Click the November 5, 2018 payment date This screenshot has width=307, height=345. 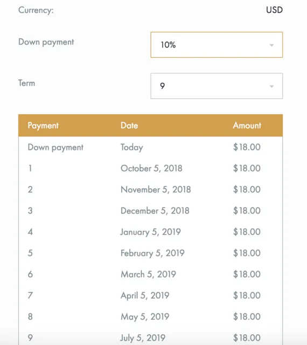pyautogui.click(x=156, y=189)
